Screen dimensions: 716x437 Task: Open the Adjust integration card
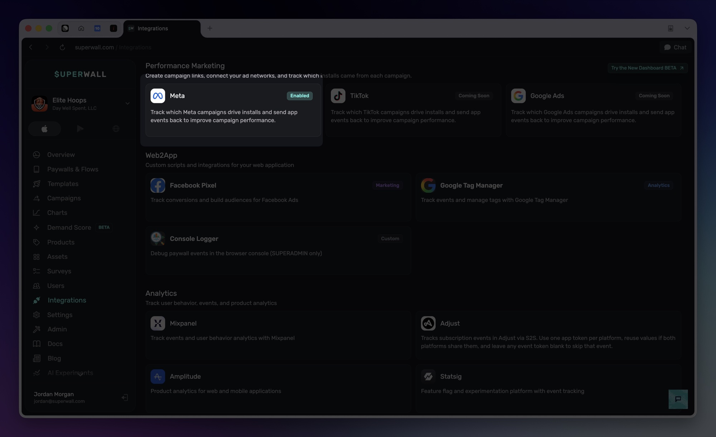coord(548,335)
